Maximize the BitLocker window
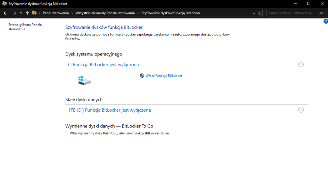 point(308,4)
